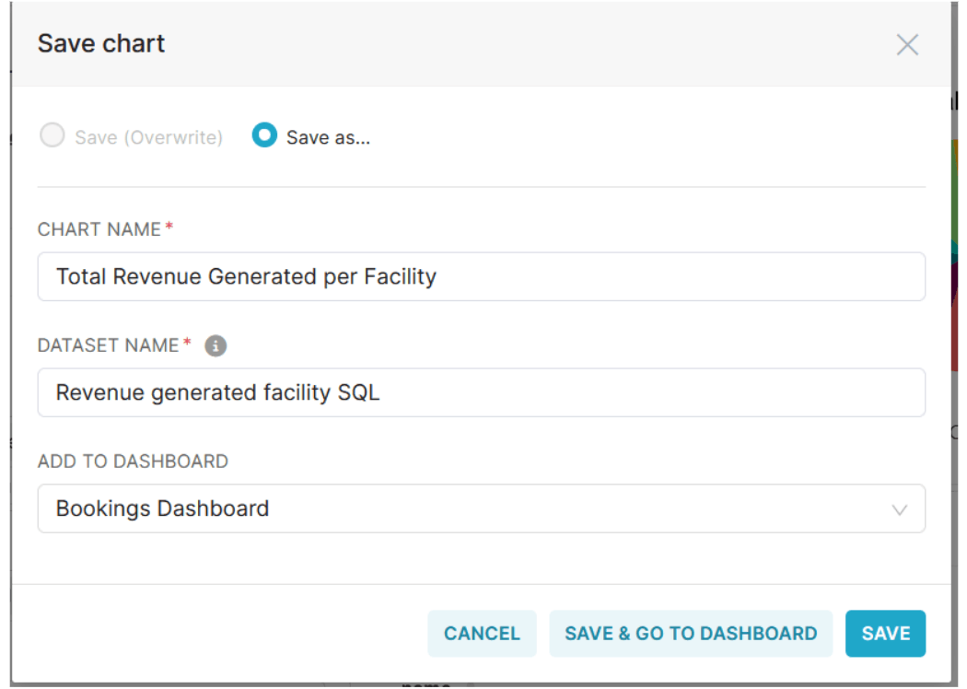Viewport: 967px width, 689px height.
Task: Click the 'Save (Overwrite)' label text
Action: (x=148, y=138)
